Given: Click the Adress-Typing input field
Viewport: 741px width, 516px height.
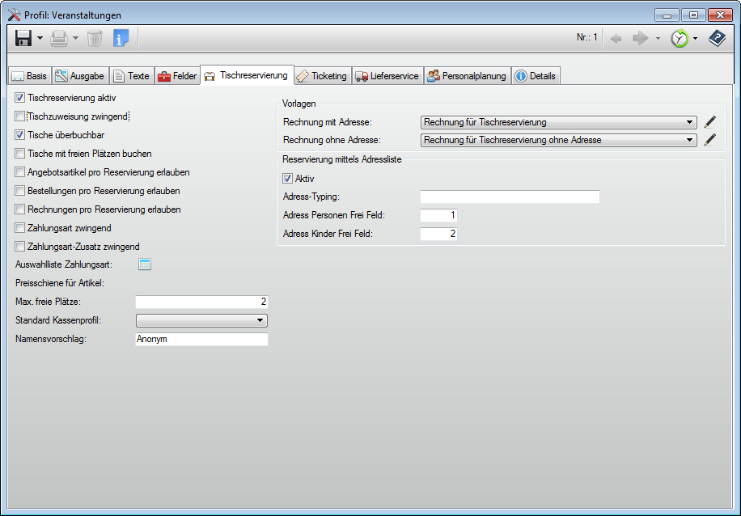Looking at the screenshot, I should click(510, 197).
